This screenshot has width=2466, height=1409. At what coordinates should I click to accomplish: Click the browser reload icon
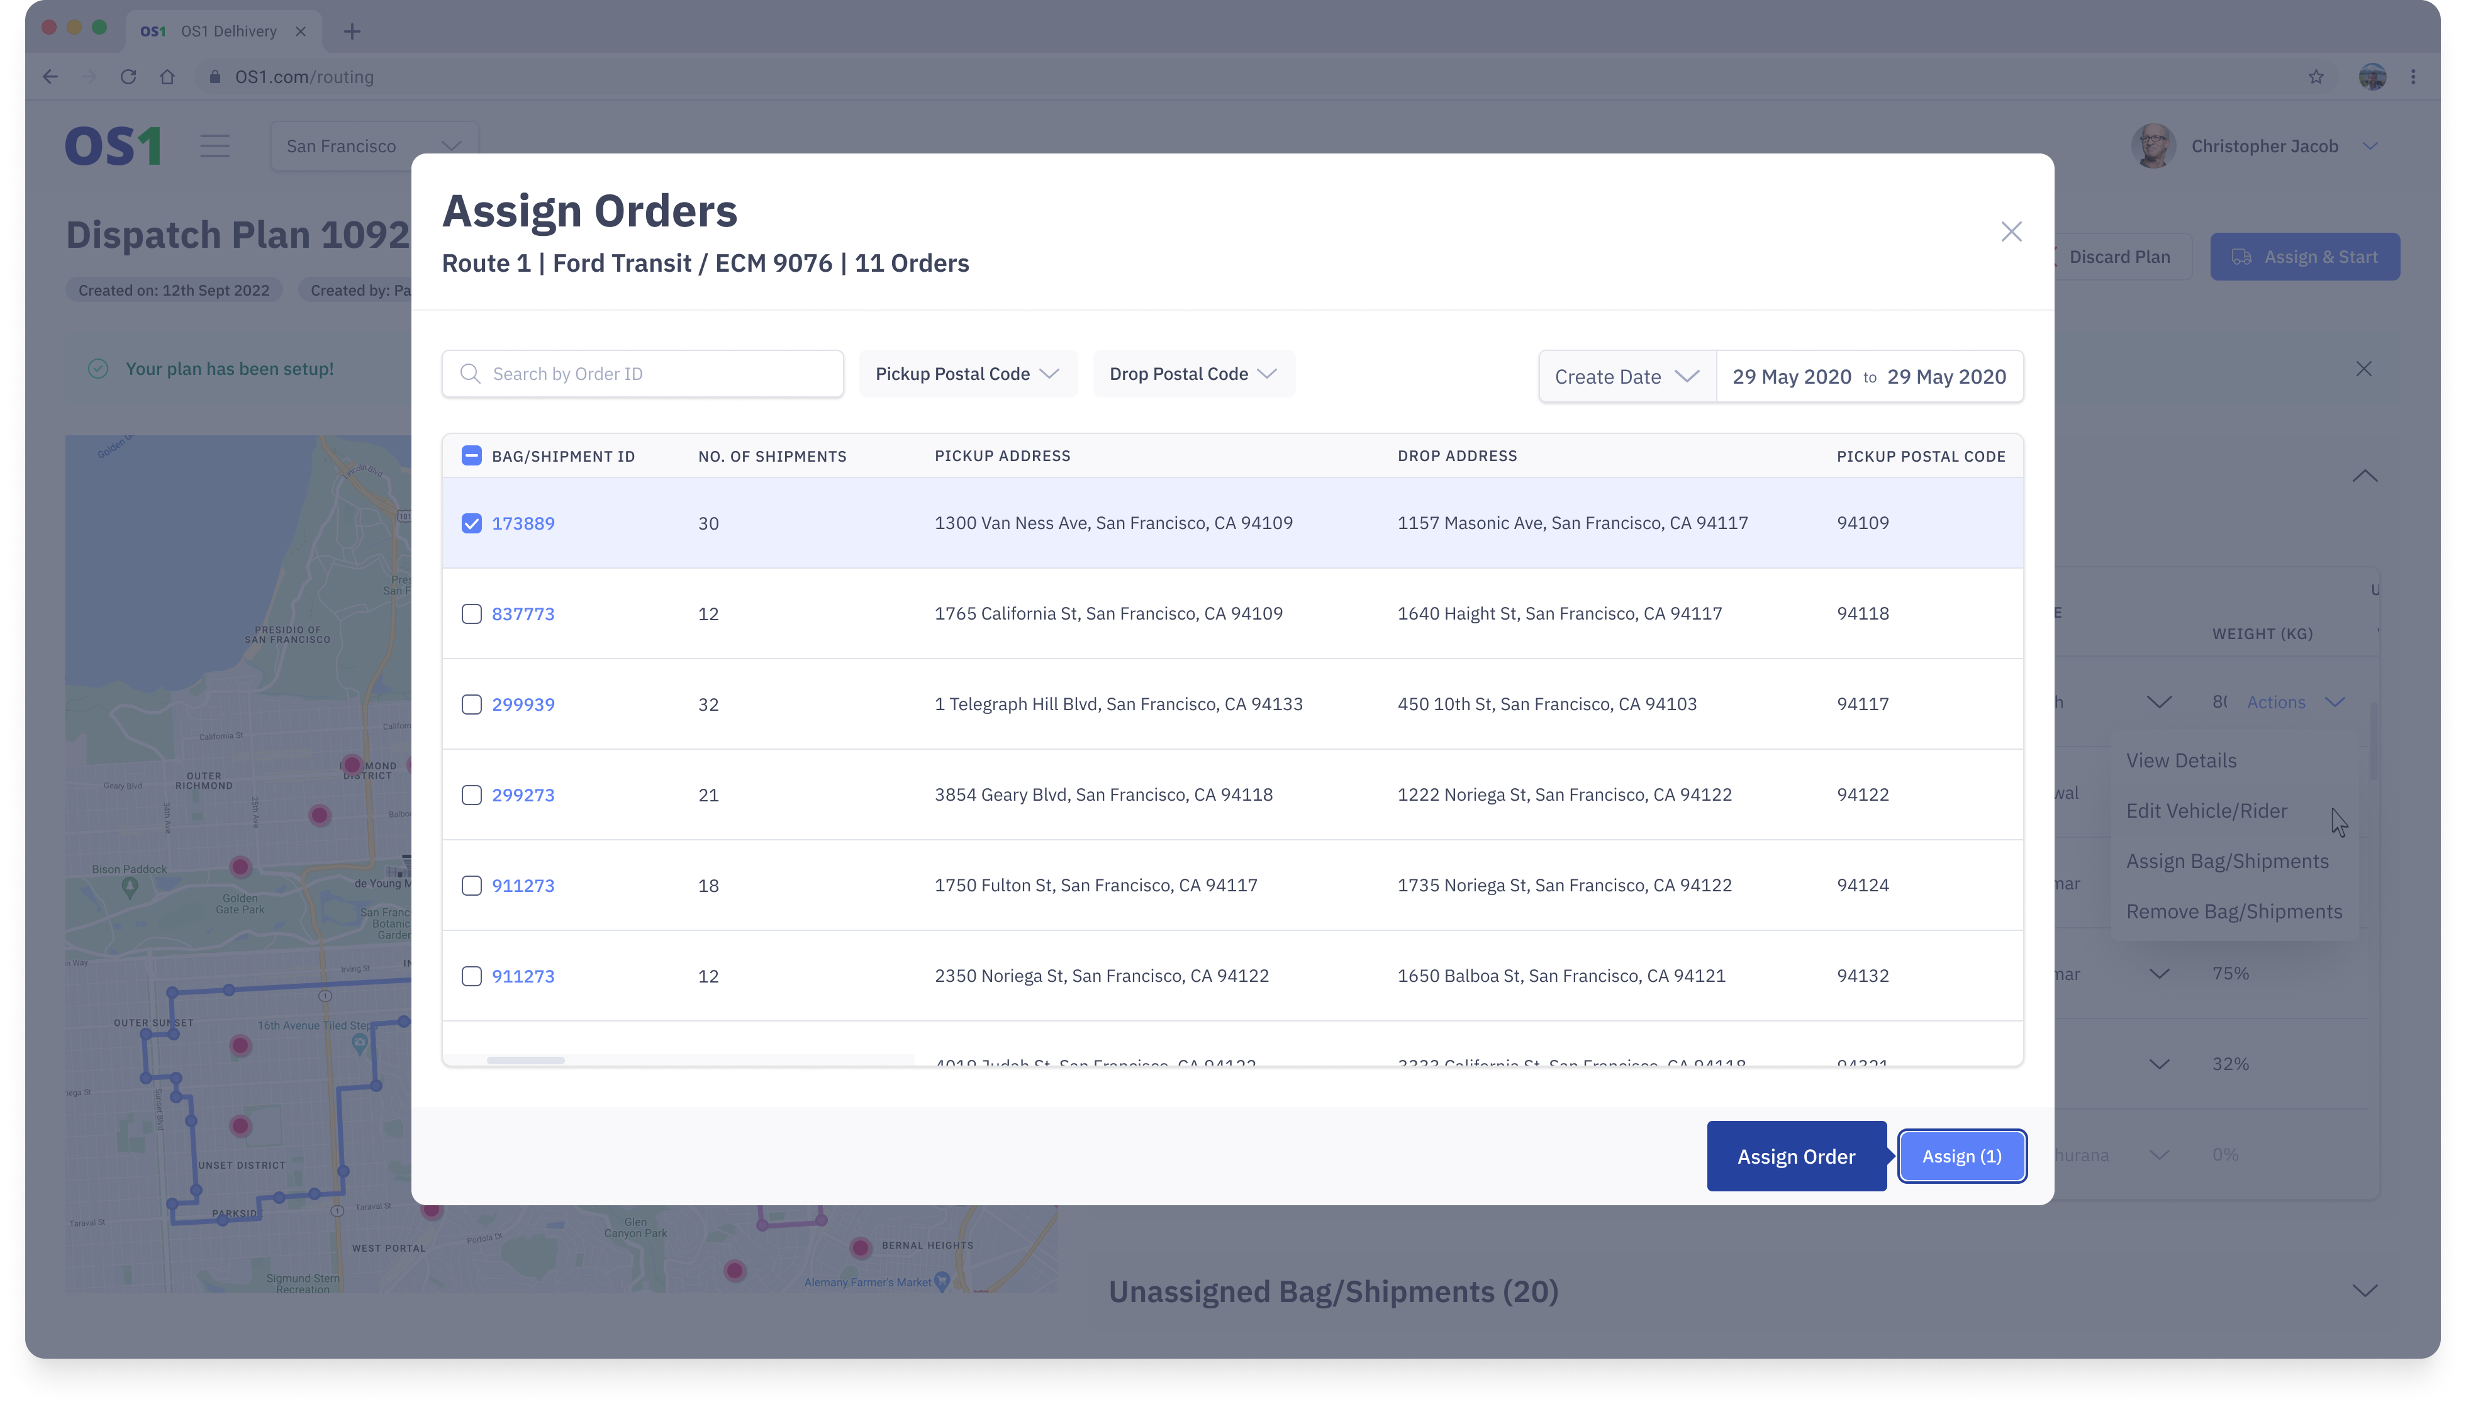(128, 77)
